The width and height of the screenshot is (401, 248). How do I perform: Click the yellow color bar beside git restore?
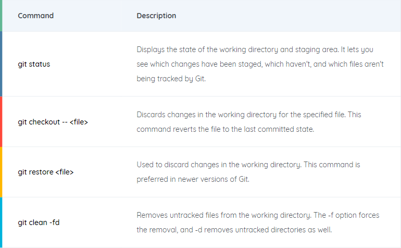point(1,172)
